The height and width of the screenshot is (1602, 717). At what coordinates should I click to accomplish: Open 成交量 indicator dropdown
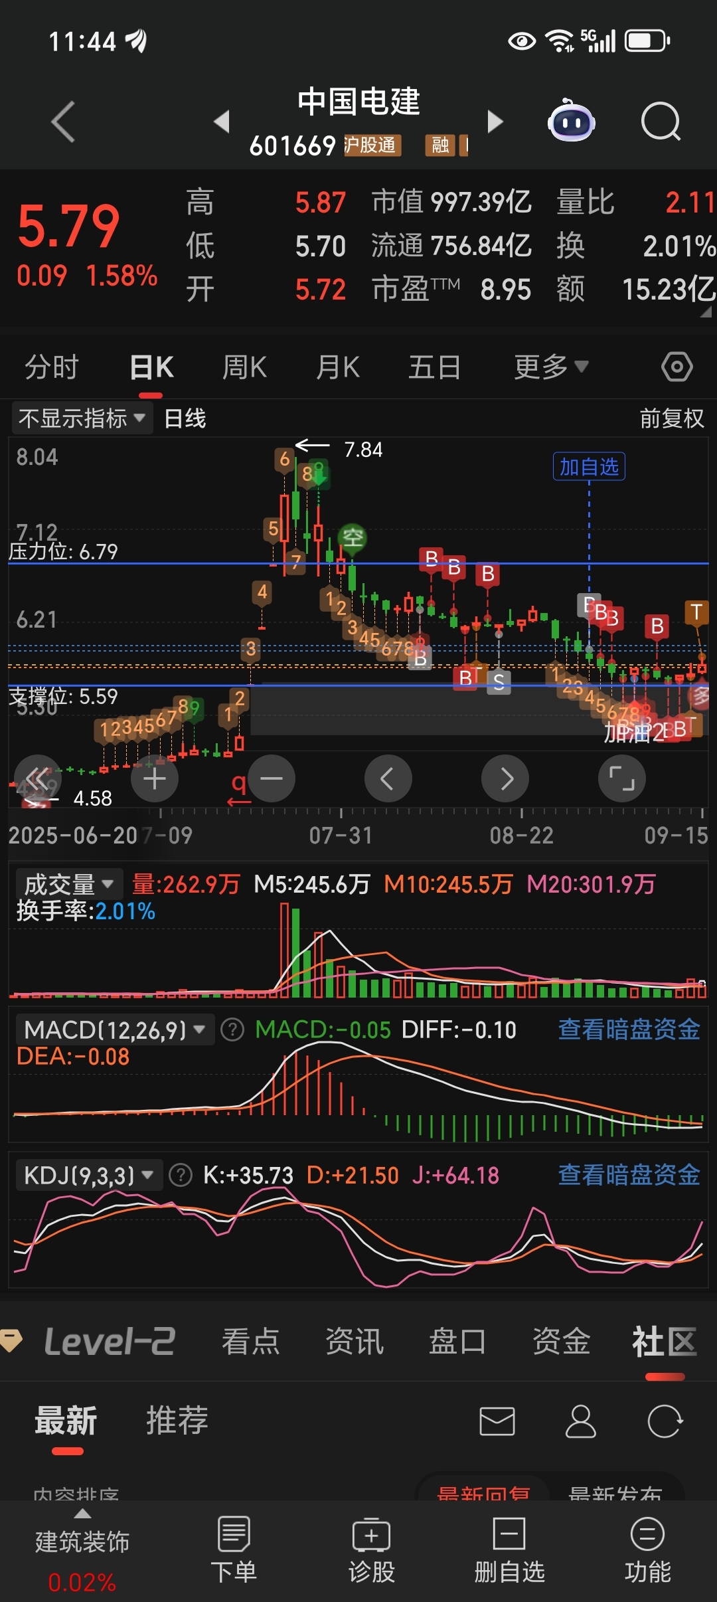pyautogui.click(x=69, y=884)
